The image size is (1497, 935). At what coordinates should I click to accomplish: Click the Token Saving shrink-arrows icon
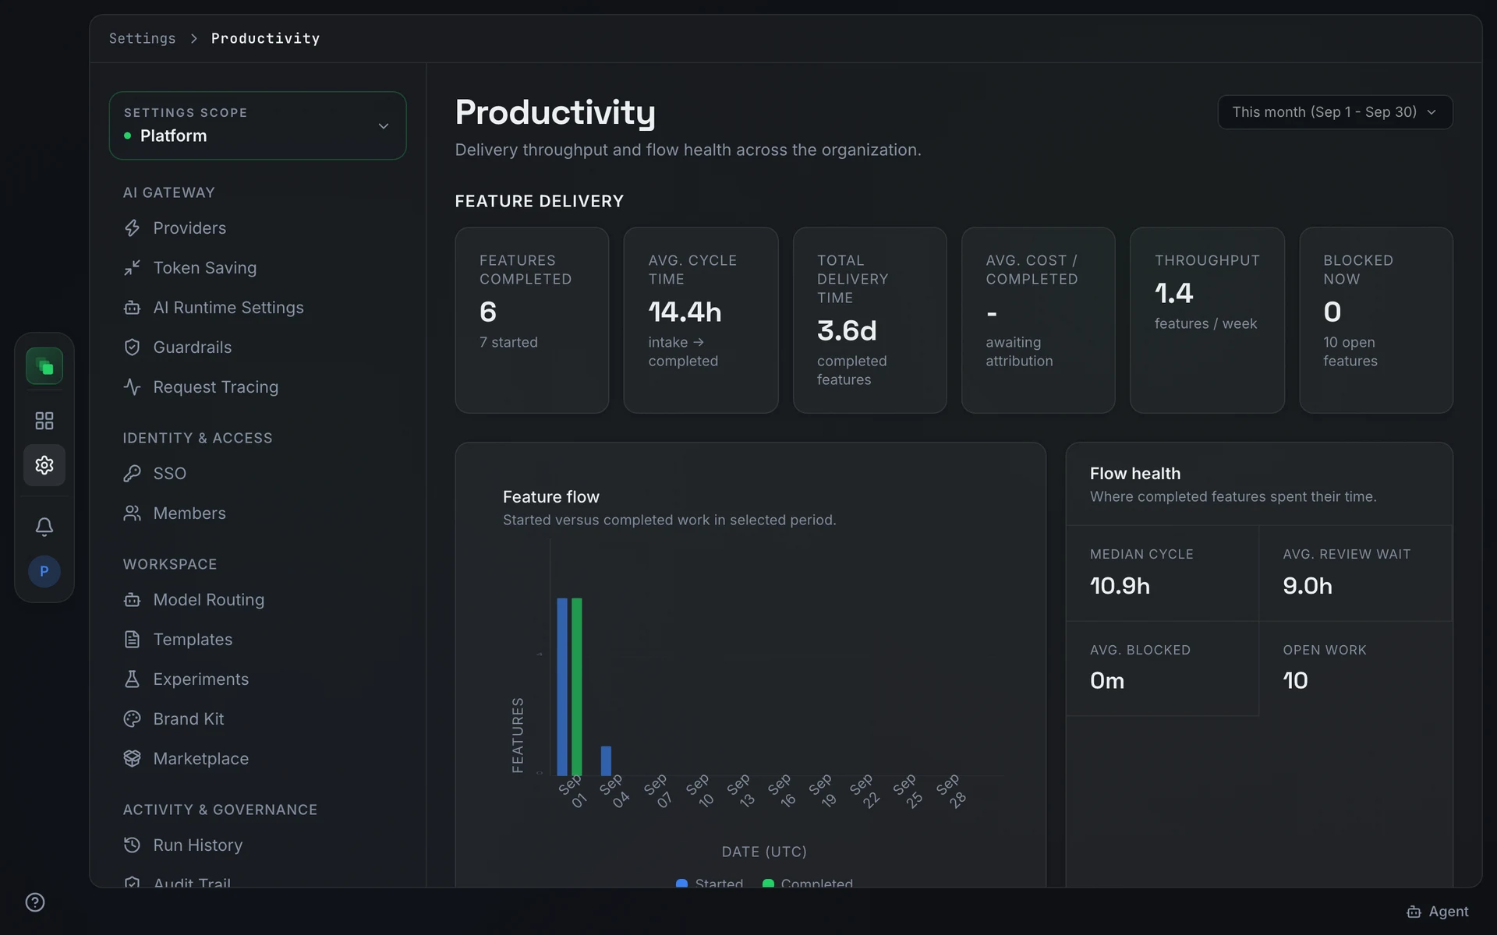[x=133, y=268]
